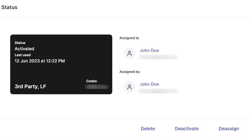Click the 3rd Party, LF card label
Viewport: 250px width, 137px height.
click(30, 86)
